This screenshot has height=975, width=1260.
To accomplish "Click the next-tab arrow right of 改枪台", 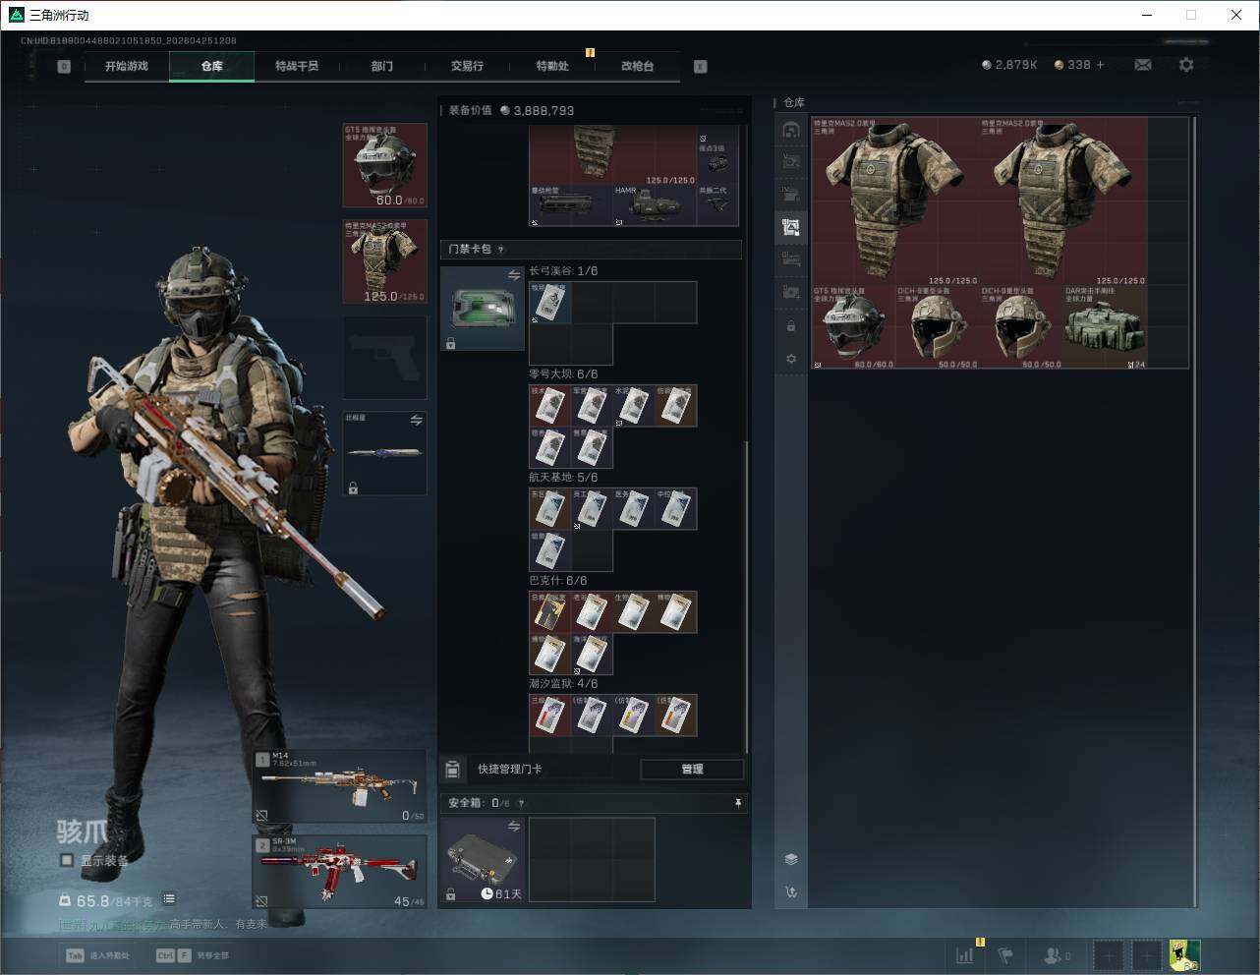I will (701, 67).
